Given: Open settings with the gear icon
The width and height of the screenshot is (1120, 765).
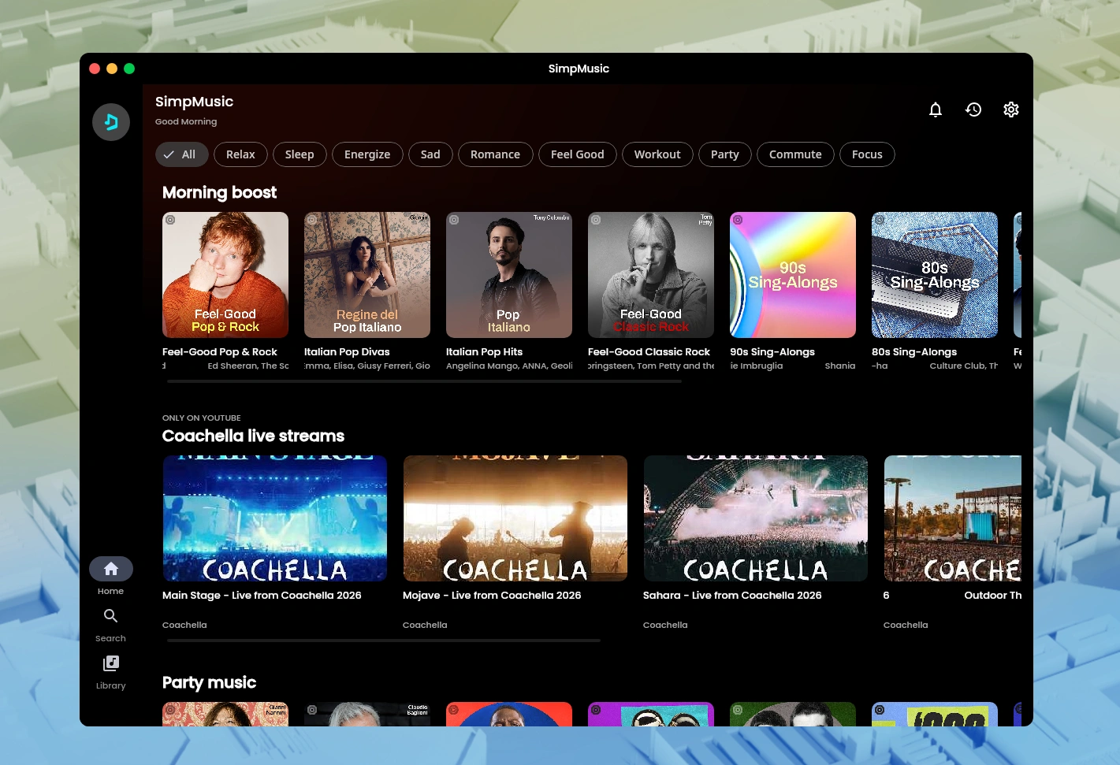Looking at the screenshot, I should click(x=1011, y=110).
